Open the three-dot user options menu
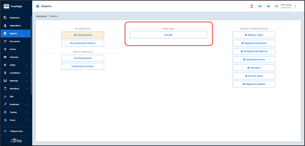 coord(295,6)
